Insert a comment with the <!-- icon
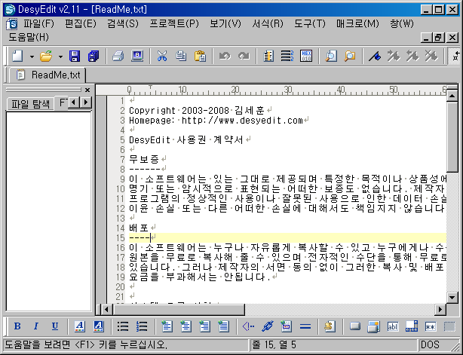Screen dimensions: 463x355 point(248,326)
